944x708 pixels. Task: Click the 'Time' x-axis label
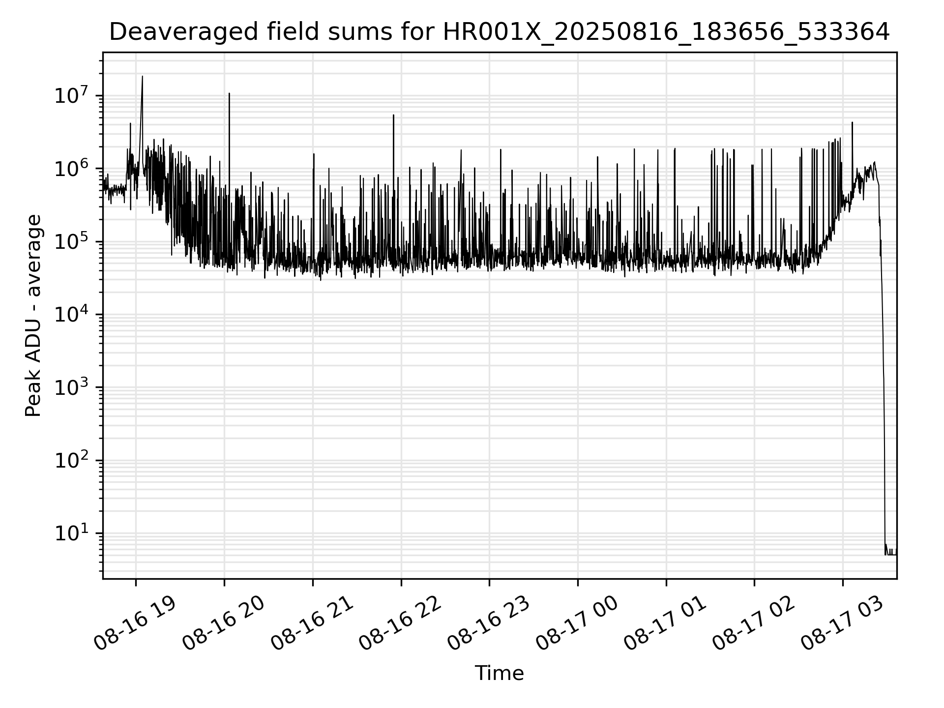499,673
